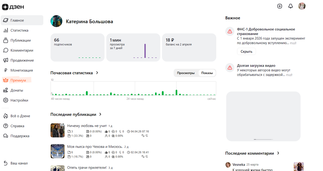The width and height of the screenshot is (323, 171).
Task: Go to Публикации section label
Action: [x=21, y=40]
